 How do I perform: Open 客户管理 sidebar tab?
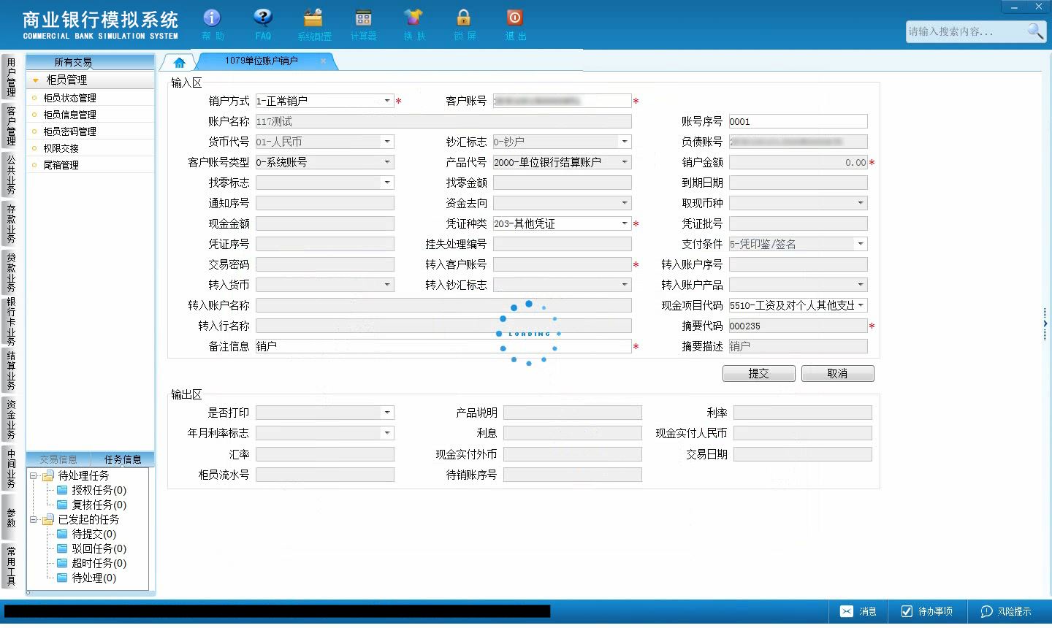point(10,126)
